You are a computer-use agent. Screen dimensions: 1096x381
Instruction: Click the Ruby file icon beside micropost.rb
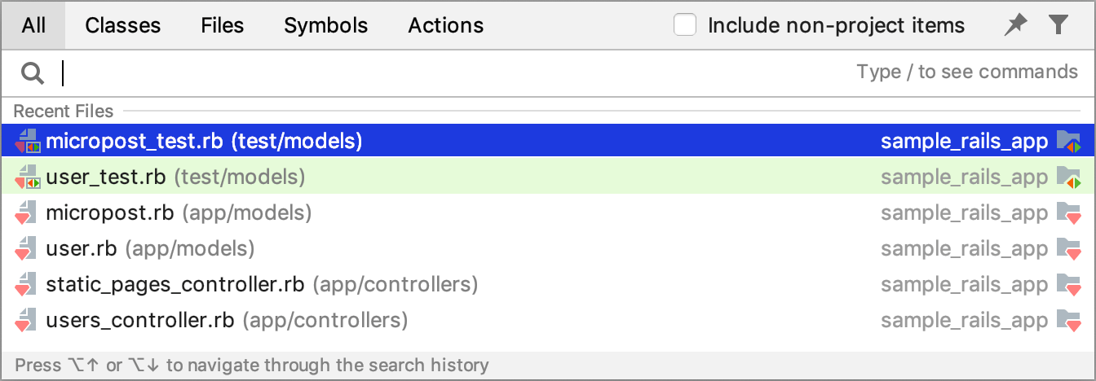tap(27, 213)
